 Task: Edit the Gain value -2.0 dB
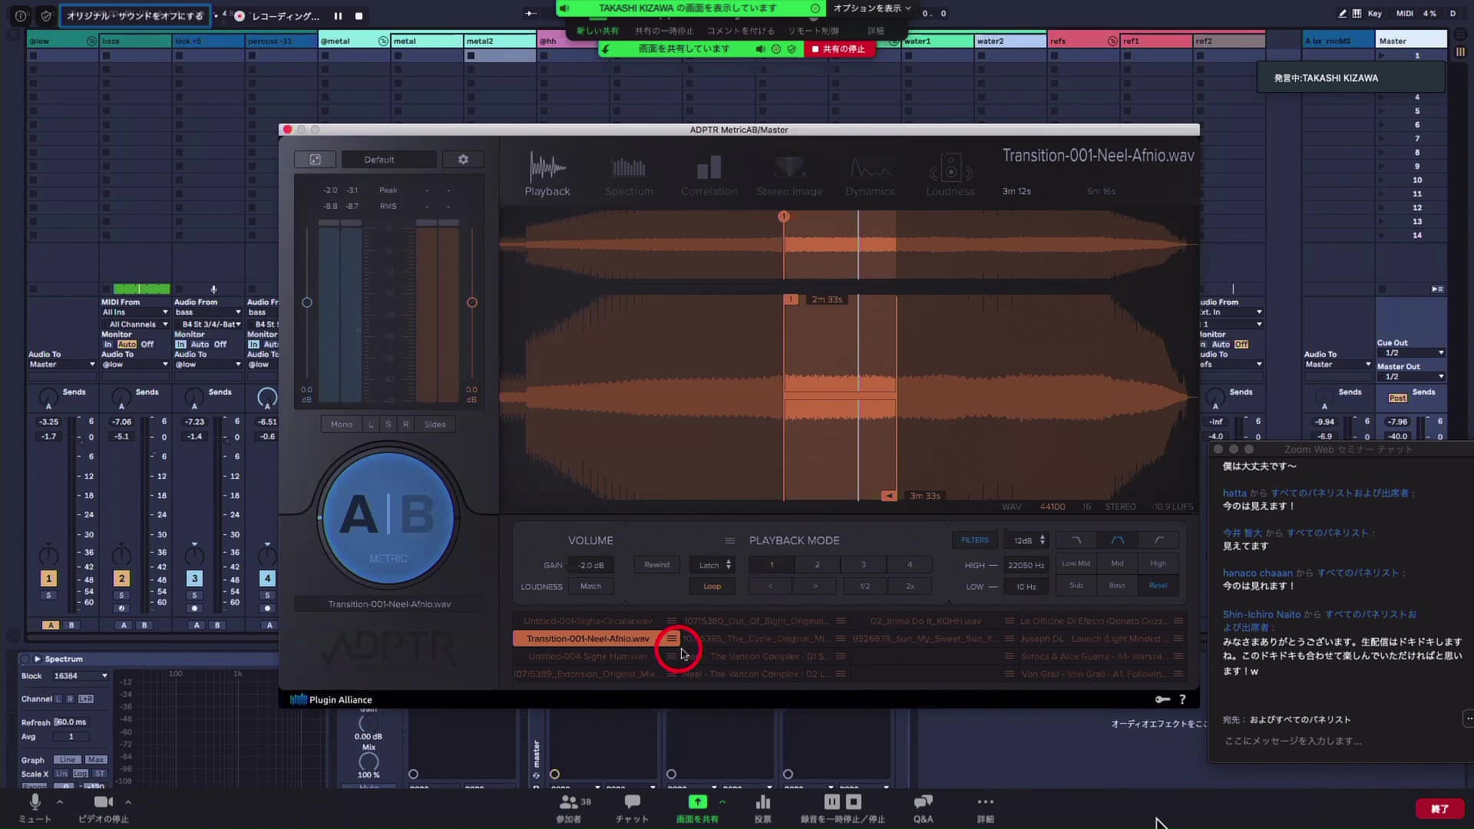click(x=590, y=565)
